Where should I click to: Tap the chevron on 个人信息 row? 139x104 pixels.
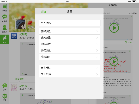tap(97, 23)
